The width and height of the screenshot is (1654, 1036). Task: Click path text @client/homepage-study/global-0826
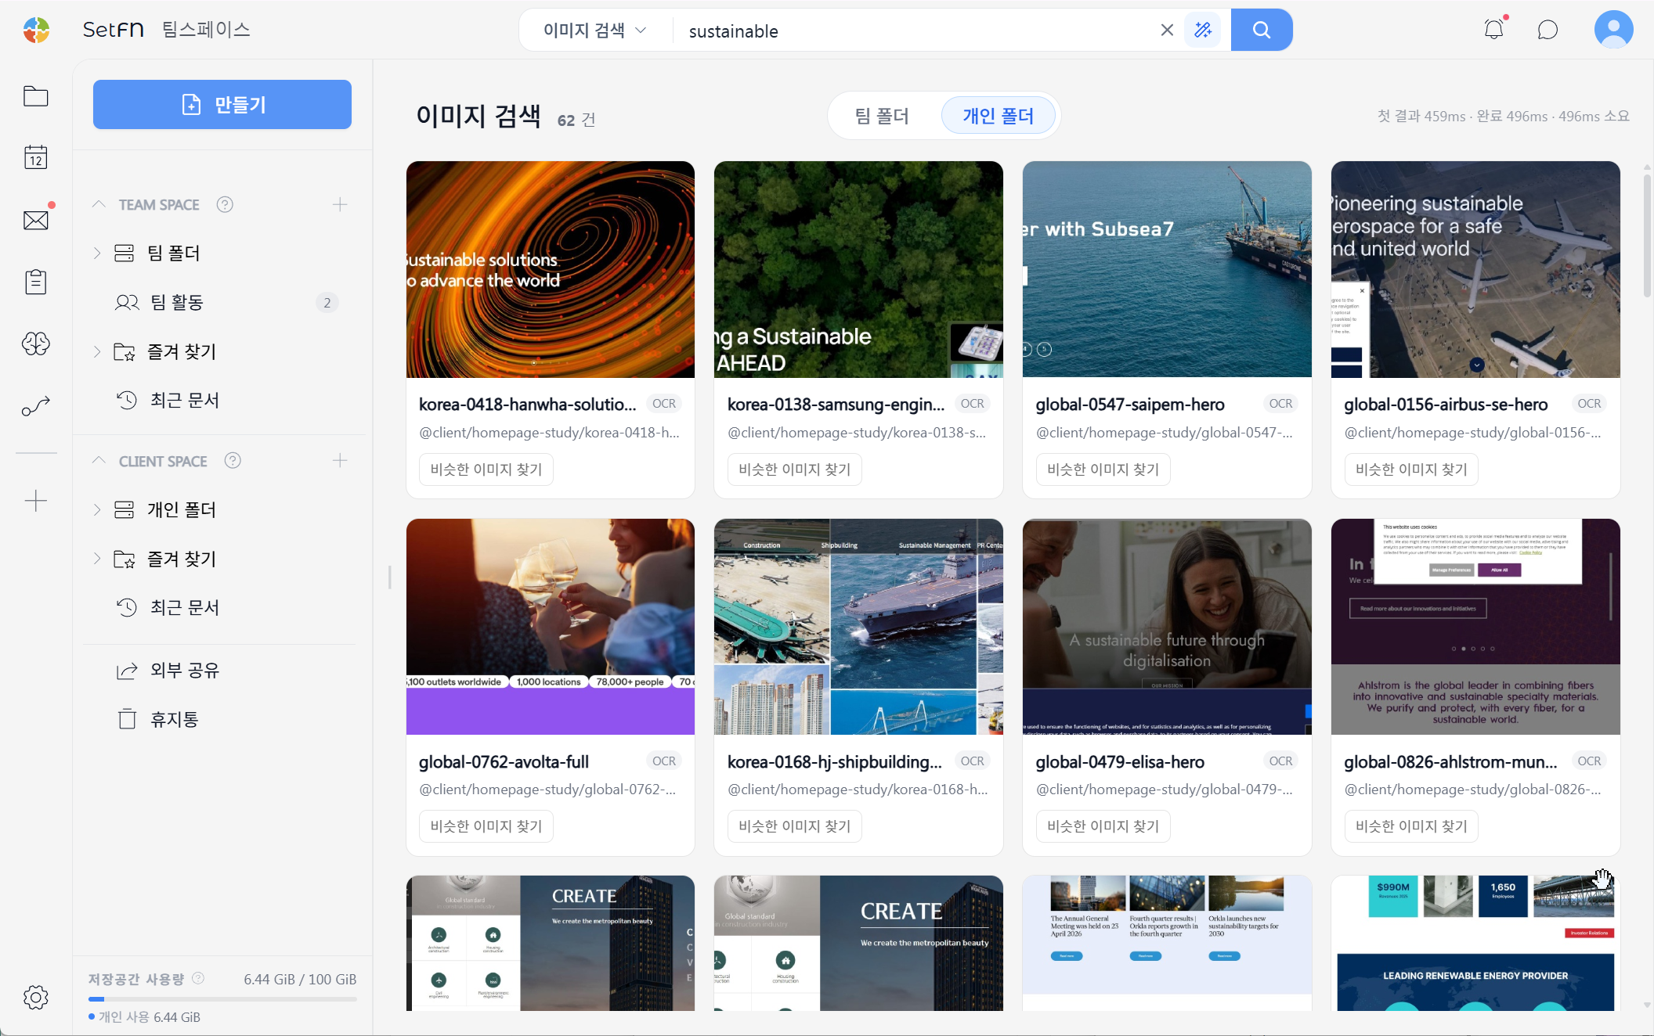tap(1473, 790)
